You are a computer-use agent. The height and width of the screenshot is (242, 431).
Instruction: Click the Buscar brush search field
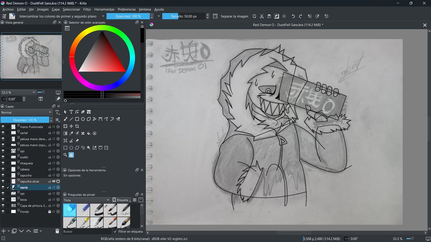[86, 232]
